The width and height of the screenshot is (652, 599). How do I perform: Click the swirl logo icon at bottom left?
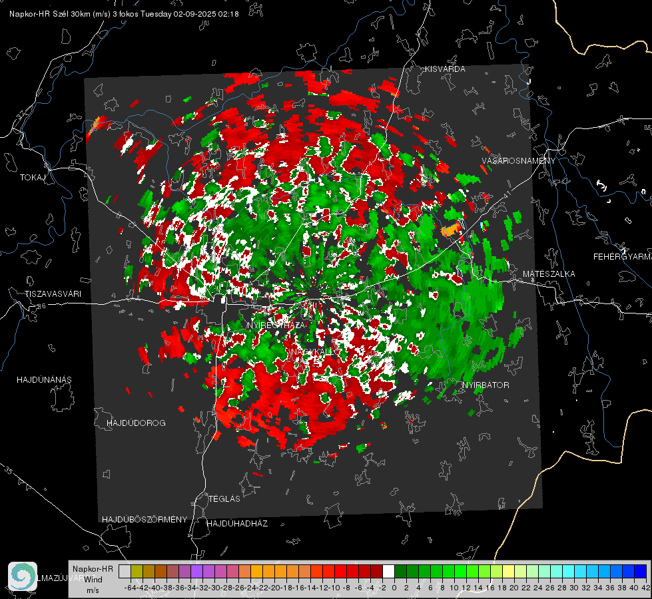pyautogui.click(x=23, y=576)
